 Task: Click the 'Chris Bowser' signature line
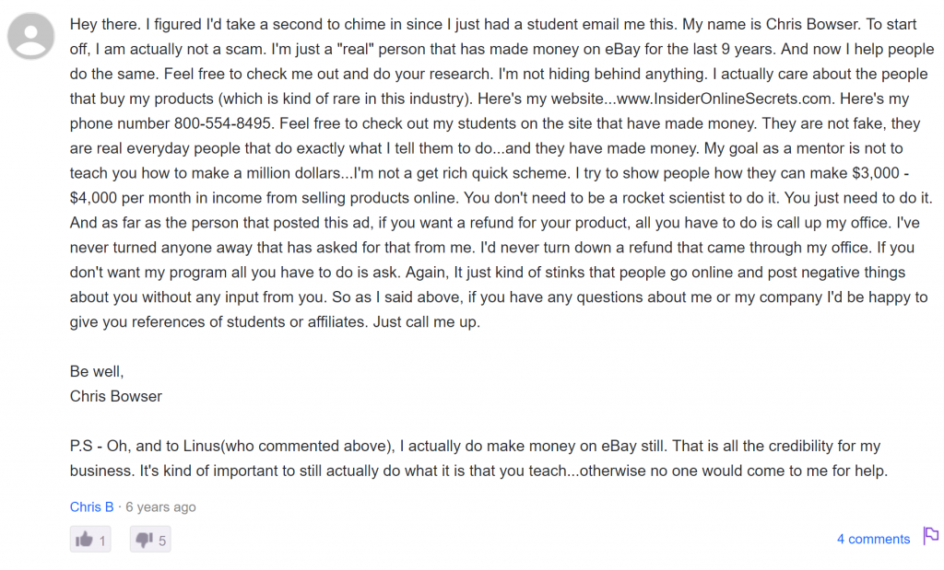click(115, 396)
